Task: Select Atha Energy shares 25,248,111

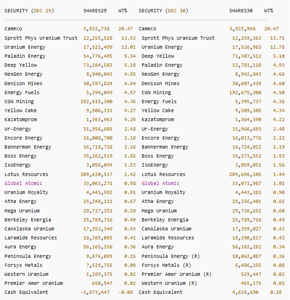Action: pyautogui.click(x=98, y=202)
